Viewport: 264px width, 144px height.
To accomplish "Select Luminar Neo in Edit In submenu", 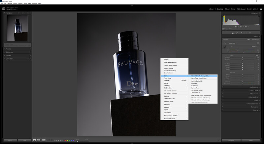I will pos(203,88).
